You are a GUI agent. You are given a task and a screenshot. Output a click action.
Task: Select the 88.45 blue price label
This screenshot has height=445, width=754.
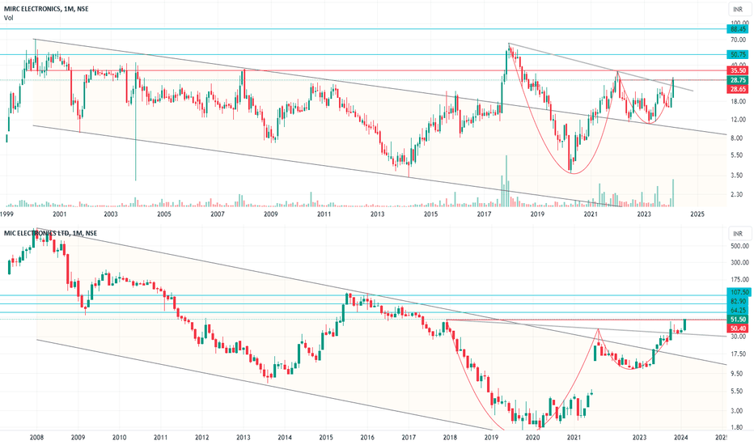[x=738, y=29]
